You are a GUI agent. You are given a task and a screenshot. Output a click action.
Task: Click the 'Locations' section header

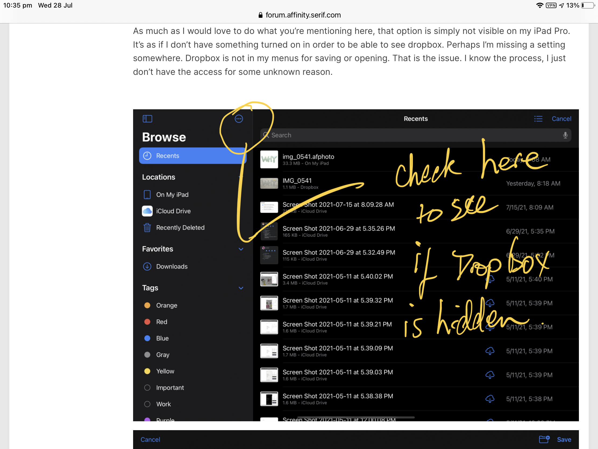(x=158, y=177)
